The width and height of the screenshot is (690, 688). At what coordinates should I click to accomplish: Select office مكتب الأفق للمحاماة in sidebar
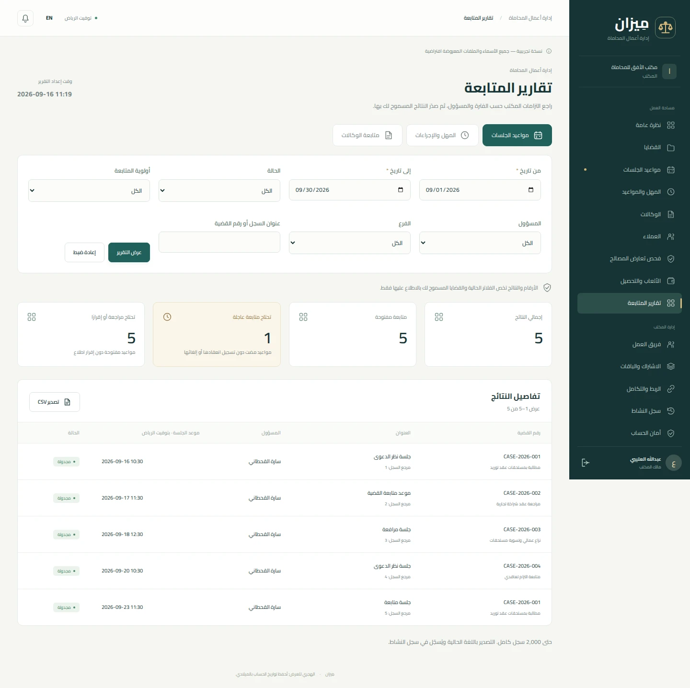click(629, 72)
